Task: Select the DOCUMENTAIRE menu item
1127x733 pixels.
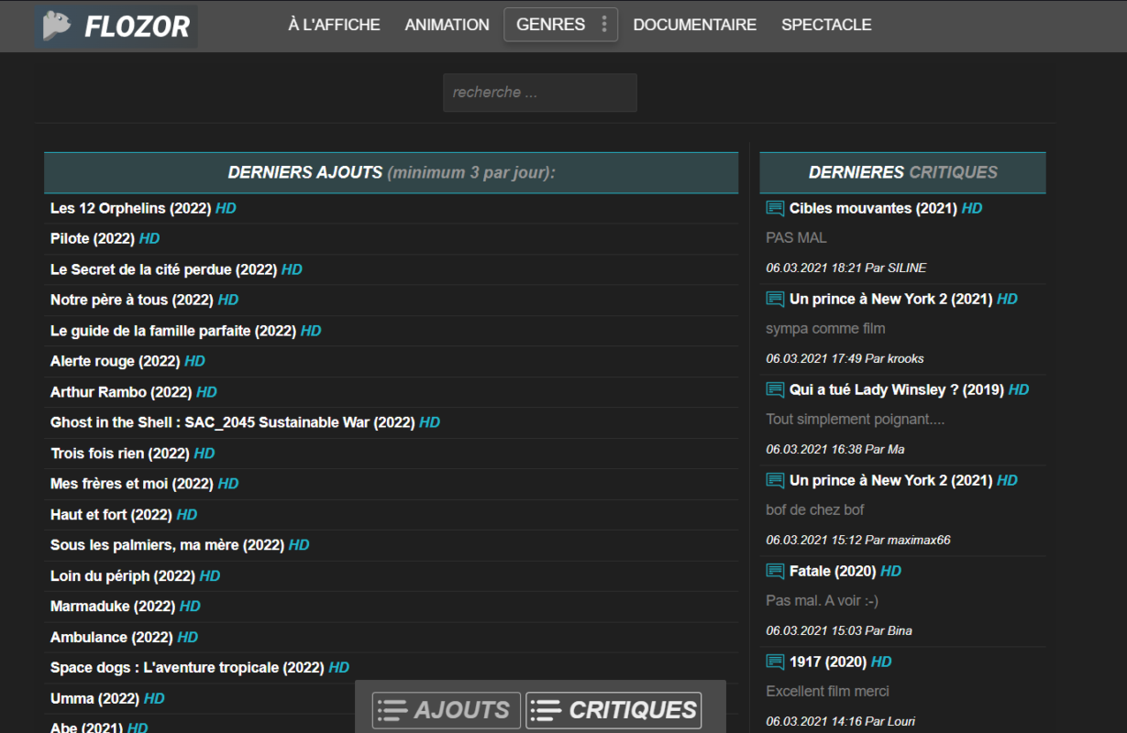Action: coord(695,25)
